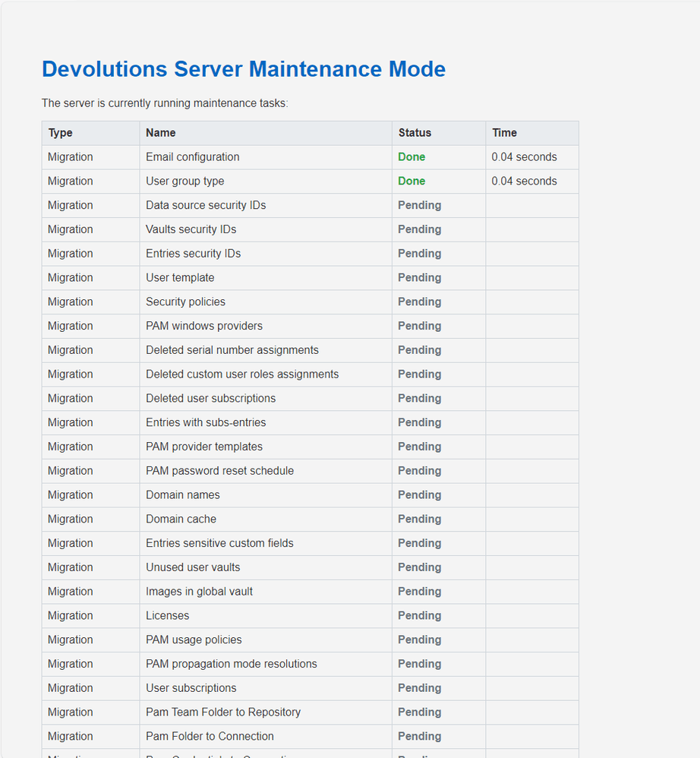This screenshot has height=758, width=700.
Task: Click the "Devolutions Server Maintenance Mode" heading
Action: [244, 69]
